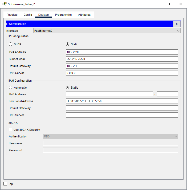Screen dimensions: 187x190
Task: Toggle the Top checkbox
Action: point(5,184)
